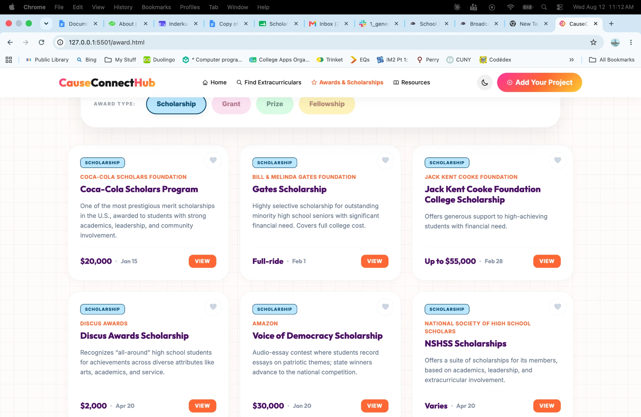View the Voice of Democracy Scholarship
Viewport: 641px width, 417px height.
click(375, 406)
